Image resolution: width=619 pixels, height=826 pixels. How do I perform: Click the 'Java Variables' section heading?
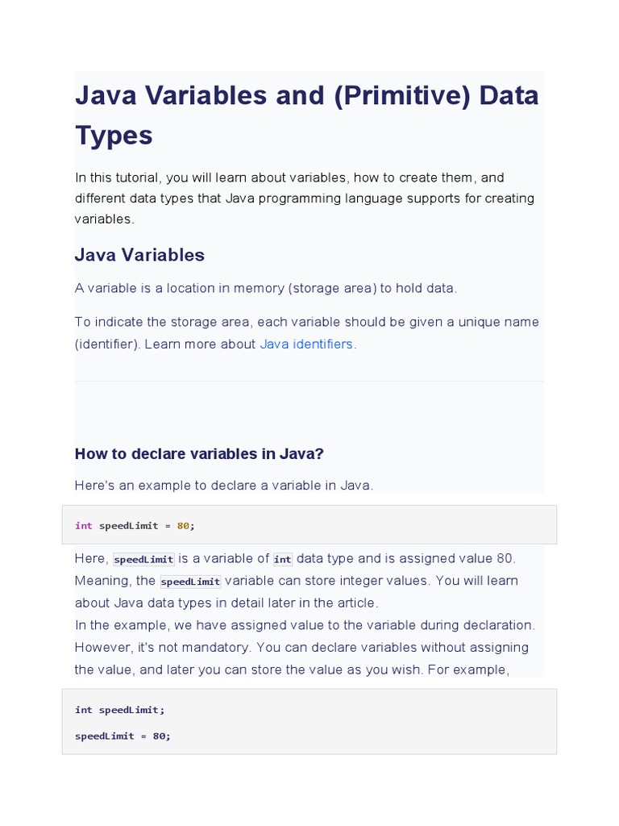point(139,255)
